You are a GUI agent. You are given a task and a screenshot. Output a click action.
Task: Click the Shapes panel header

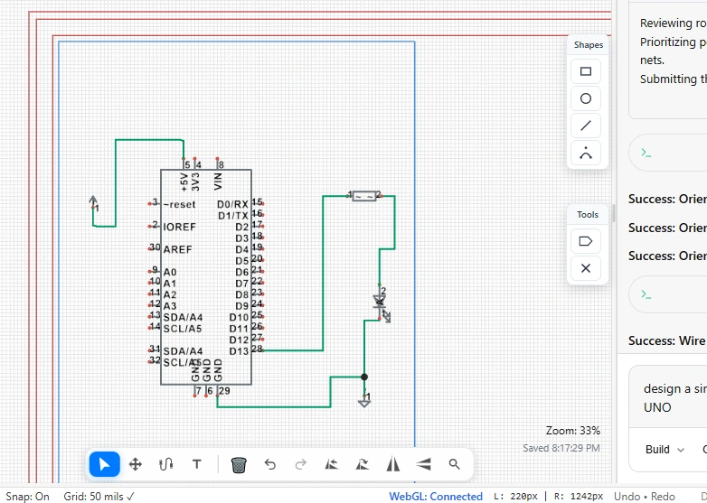click(589, 44)
